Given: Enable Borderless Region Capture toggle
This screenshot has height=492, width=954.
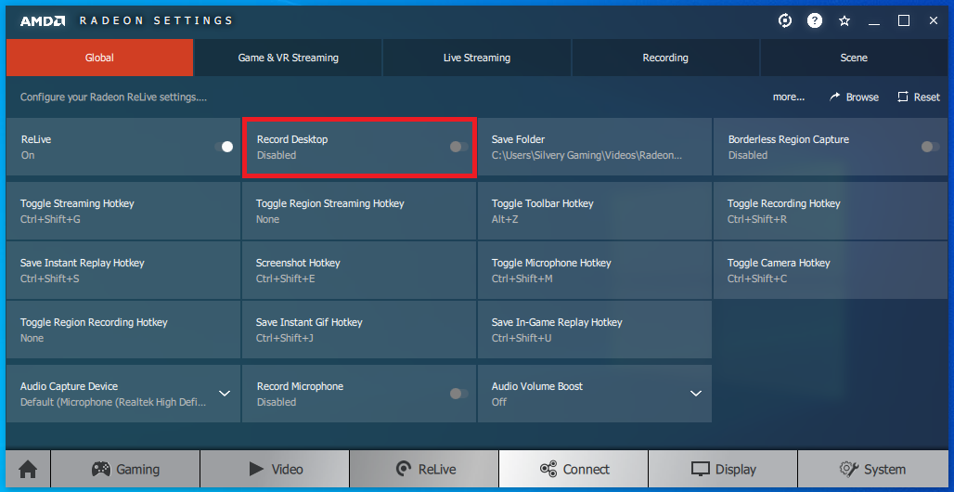Looking at the screenshot, I should click(929, 147).
